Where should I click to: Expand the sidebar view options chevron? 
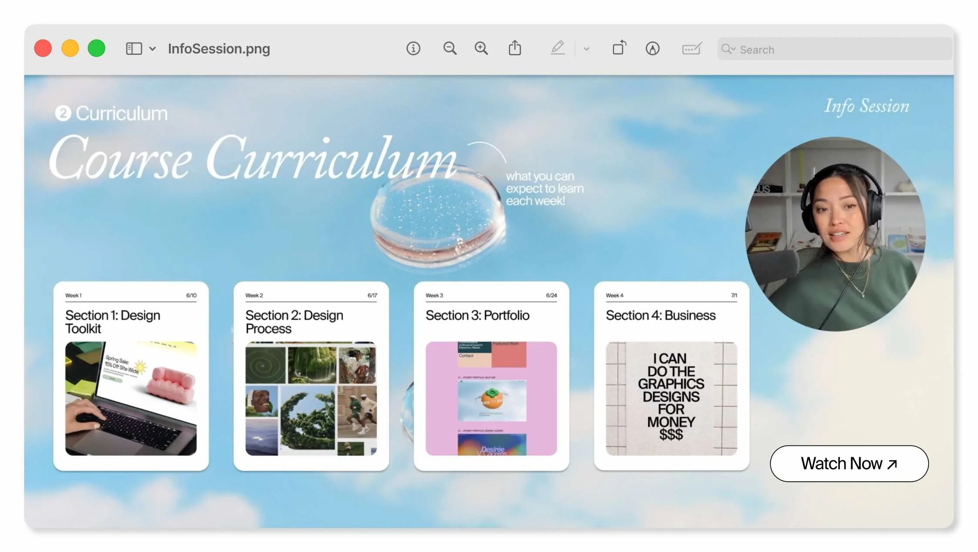tap(153, 49)
